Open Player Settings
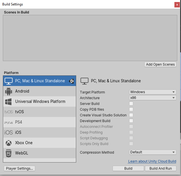 [20, 168]
